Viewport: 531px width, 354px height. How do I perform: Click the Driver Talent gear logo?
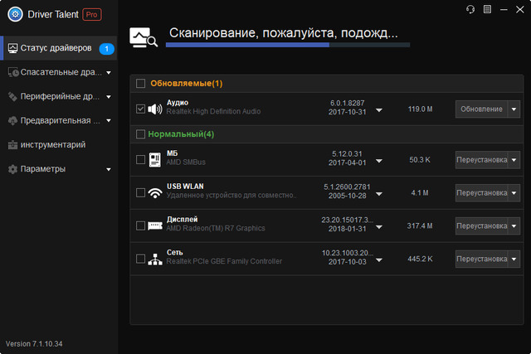coord(14,15)
